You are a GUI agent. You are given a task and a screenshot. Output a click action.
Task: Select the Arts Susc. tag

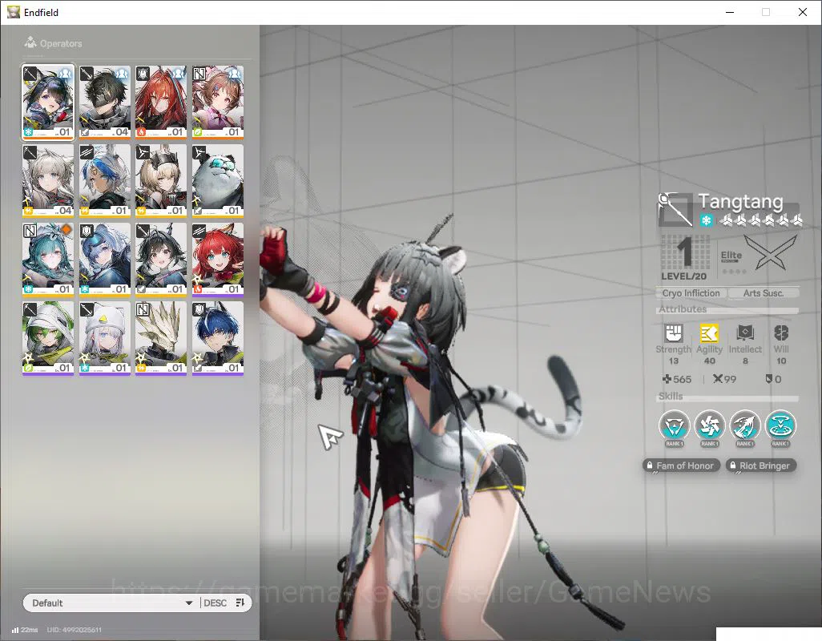(x=764, y=293)
